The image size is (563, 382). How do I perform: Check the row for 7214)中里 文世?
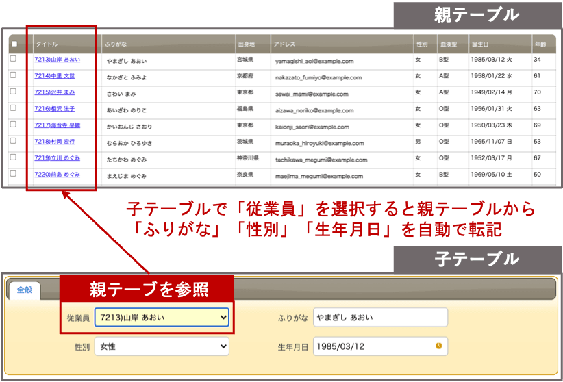pos(13,75)
